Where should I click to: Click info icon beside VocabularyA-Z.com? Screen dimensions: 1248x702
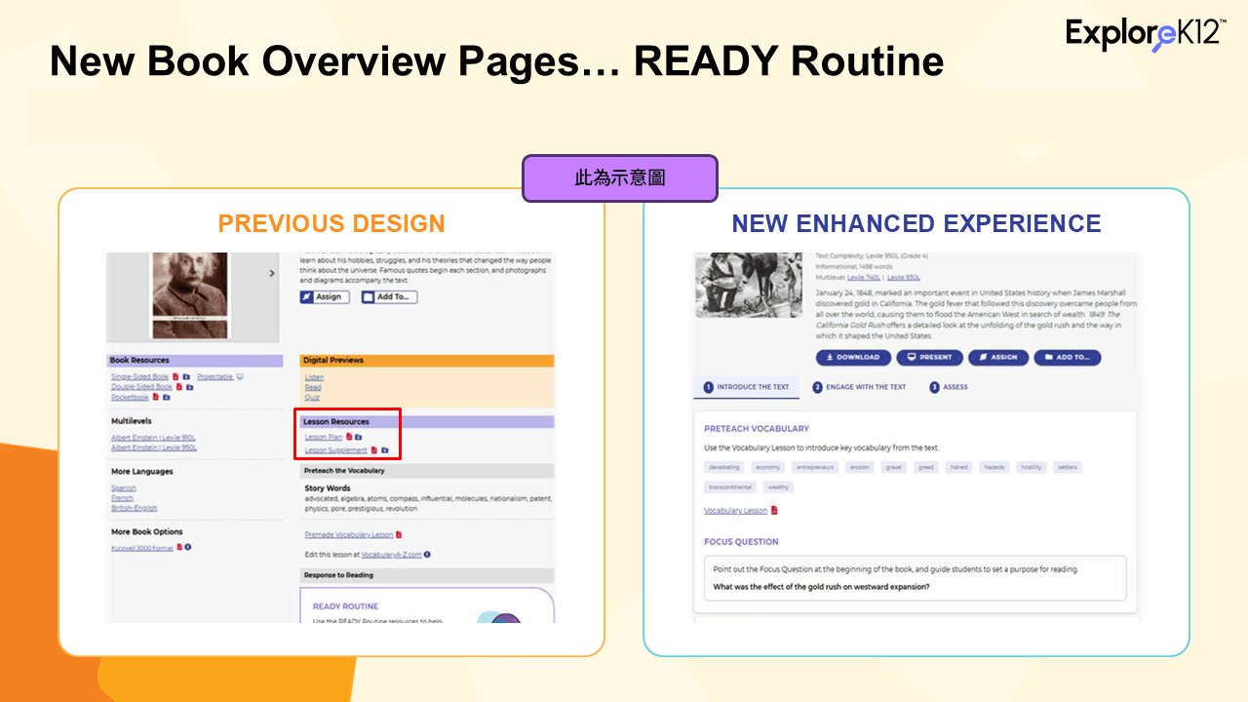click(427, 555)
